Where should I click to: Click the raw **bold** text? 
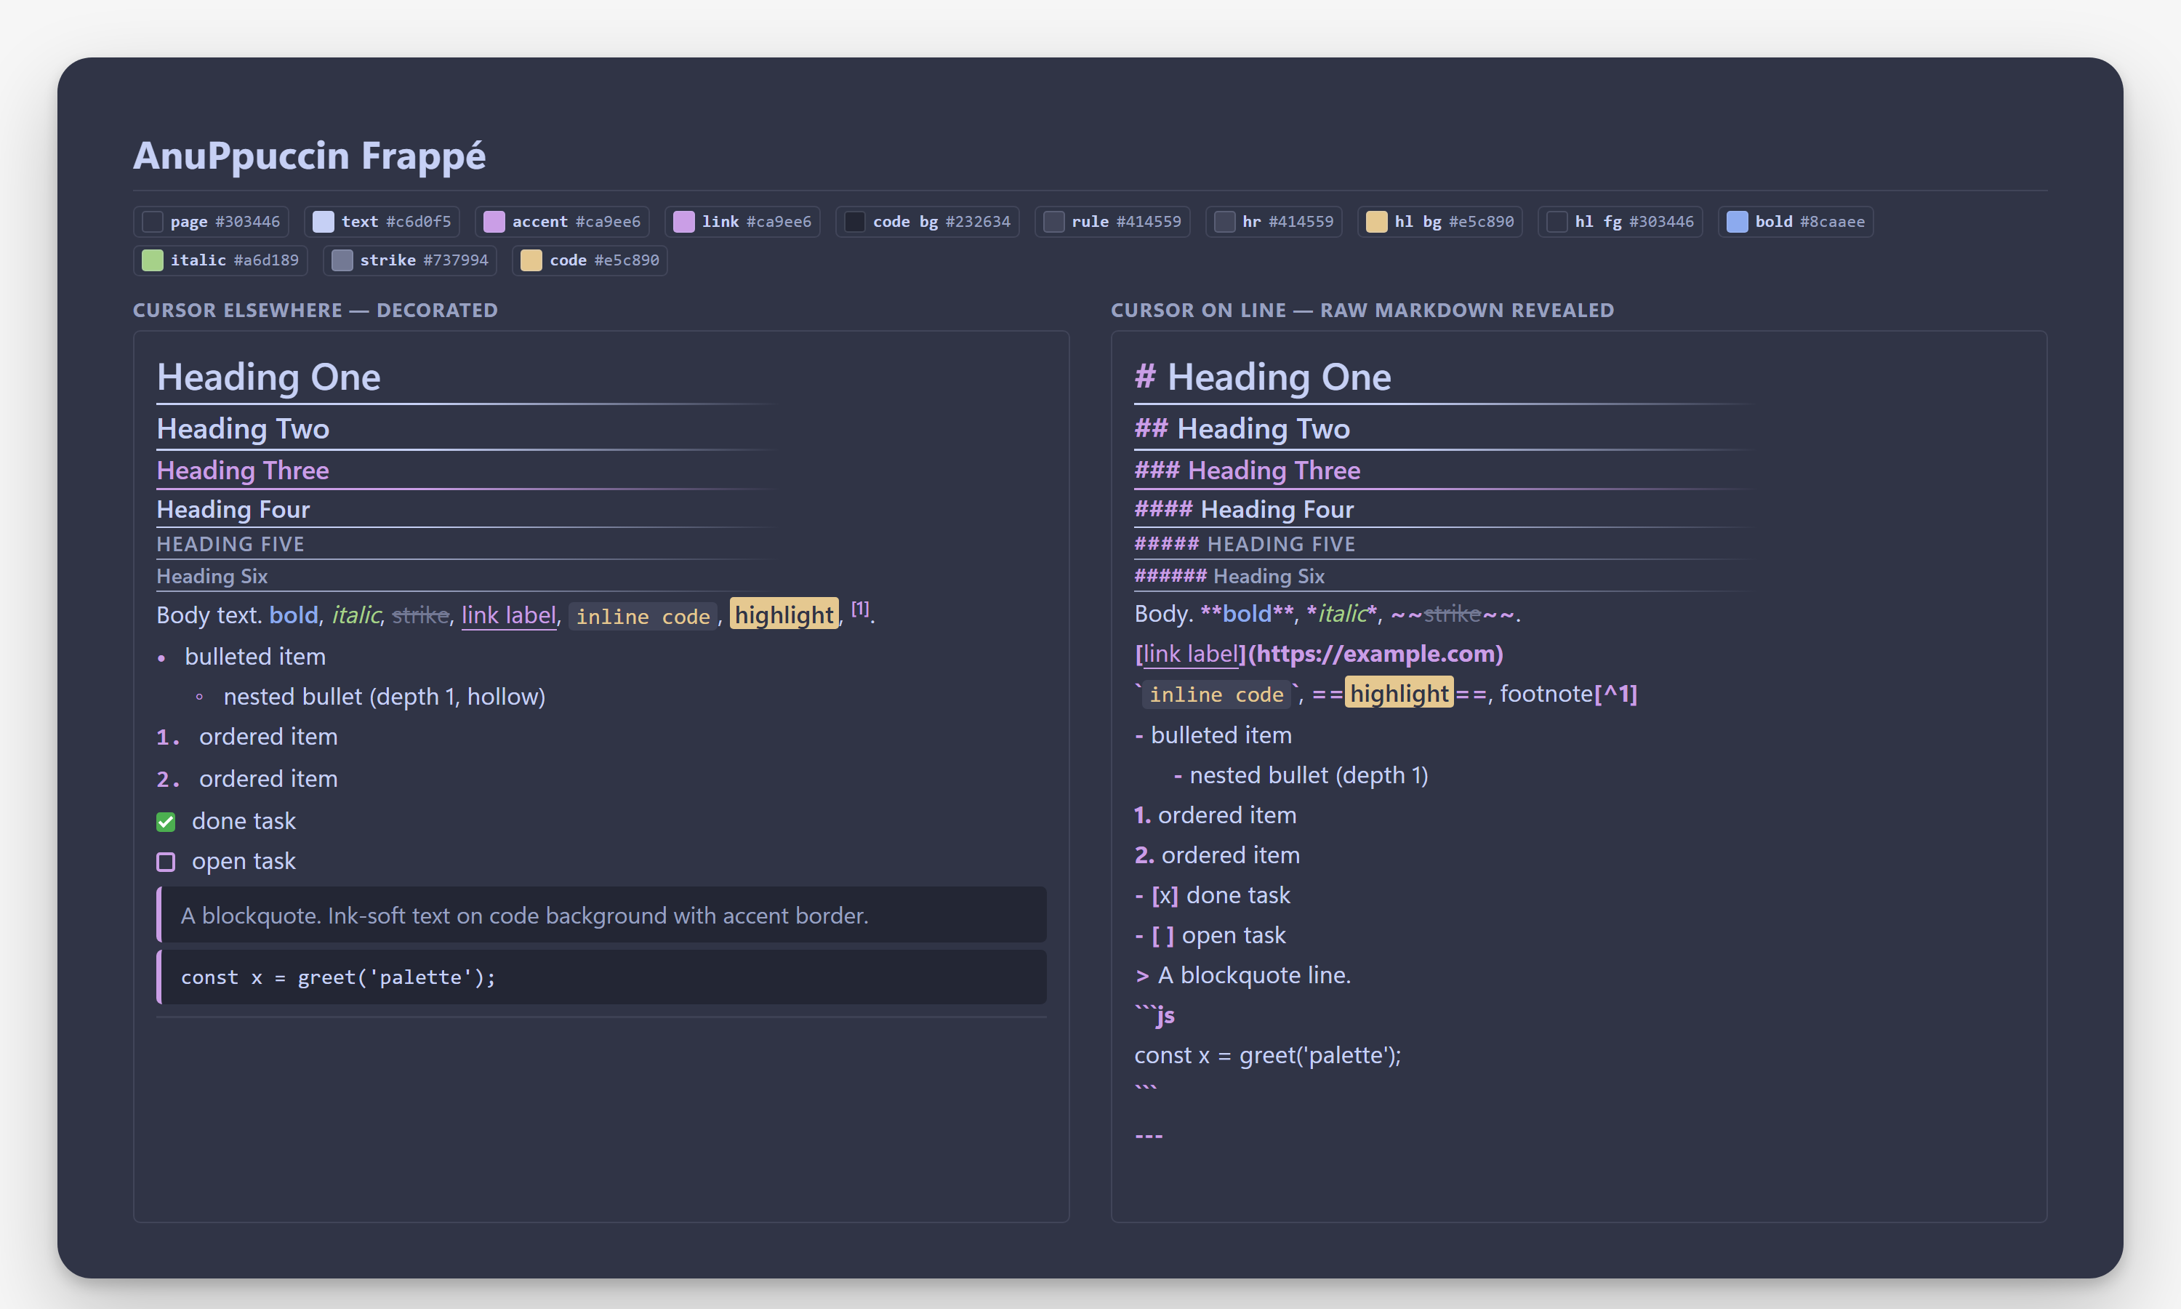[x=1248, y=614]
